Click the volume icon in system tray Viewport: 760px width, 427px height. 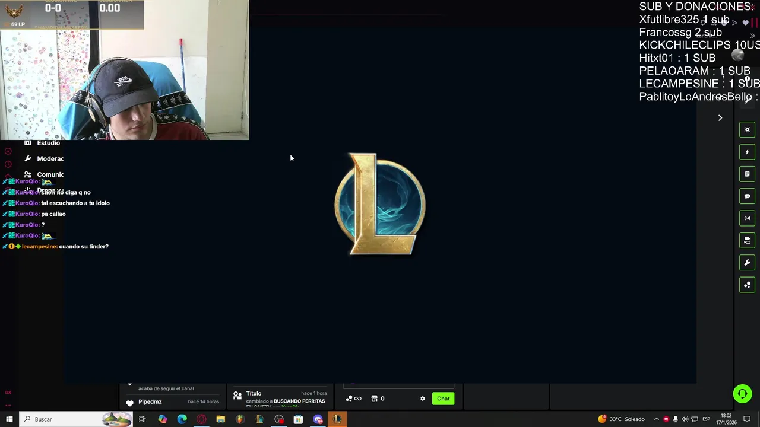(x=685, y=419)
